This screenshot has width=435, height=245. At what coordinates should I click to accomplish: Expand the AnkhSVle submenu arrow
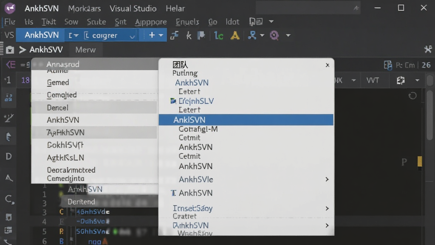[x=327, y=179]
